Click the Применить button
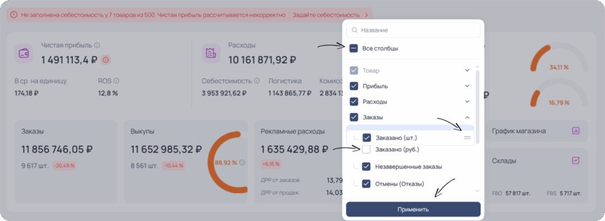 413,209
